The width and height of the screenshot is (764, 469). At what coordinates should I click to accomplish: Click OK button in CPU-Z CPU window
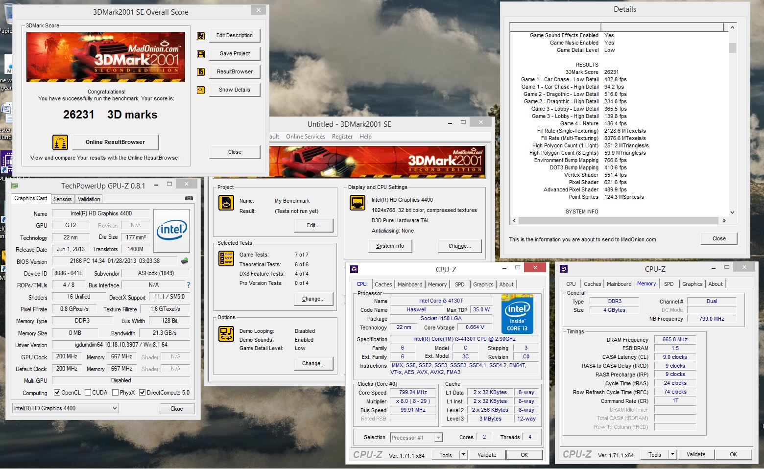[x=524, y=455]
